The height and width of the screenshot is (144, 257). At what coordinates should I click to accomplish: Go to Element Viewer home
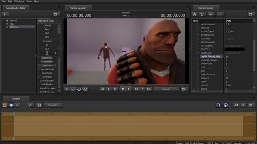(x=195, y=14)
